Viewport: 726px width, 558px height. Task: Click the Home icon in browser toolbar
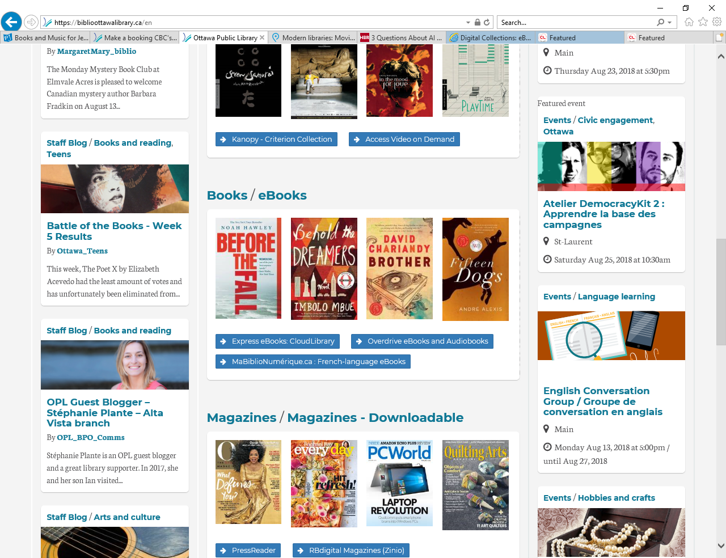pos(689,22)
